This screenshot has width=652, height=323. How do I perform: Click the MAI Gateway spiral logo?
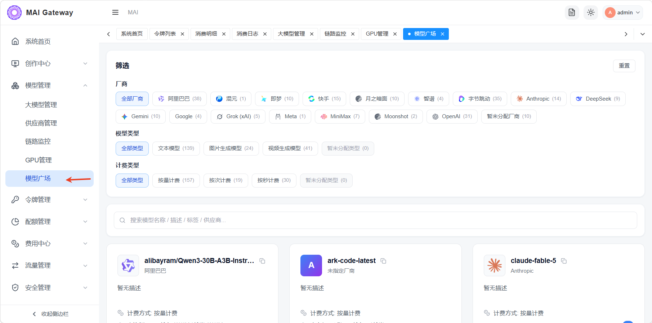(14, 13)
